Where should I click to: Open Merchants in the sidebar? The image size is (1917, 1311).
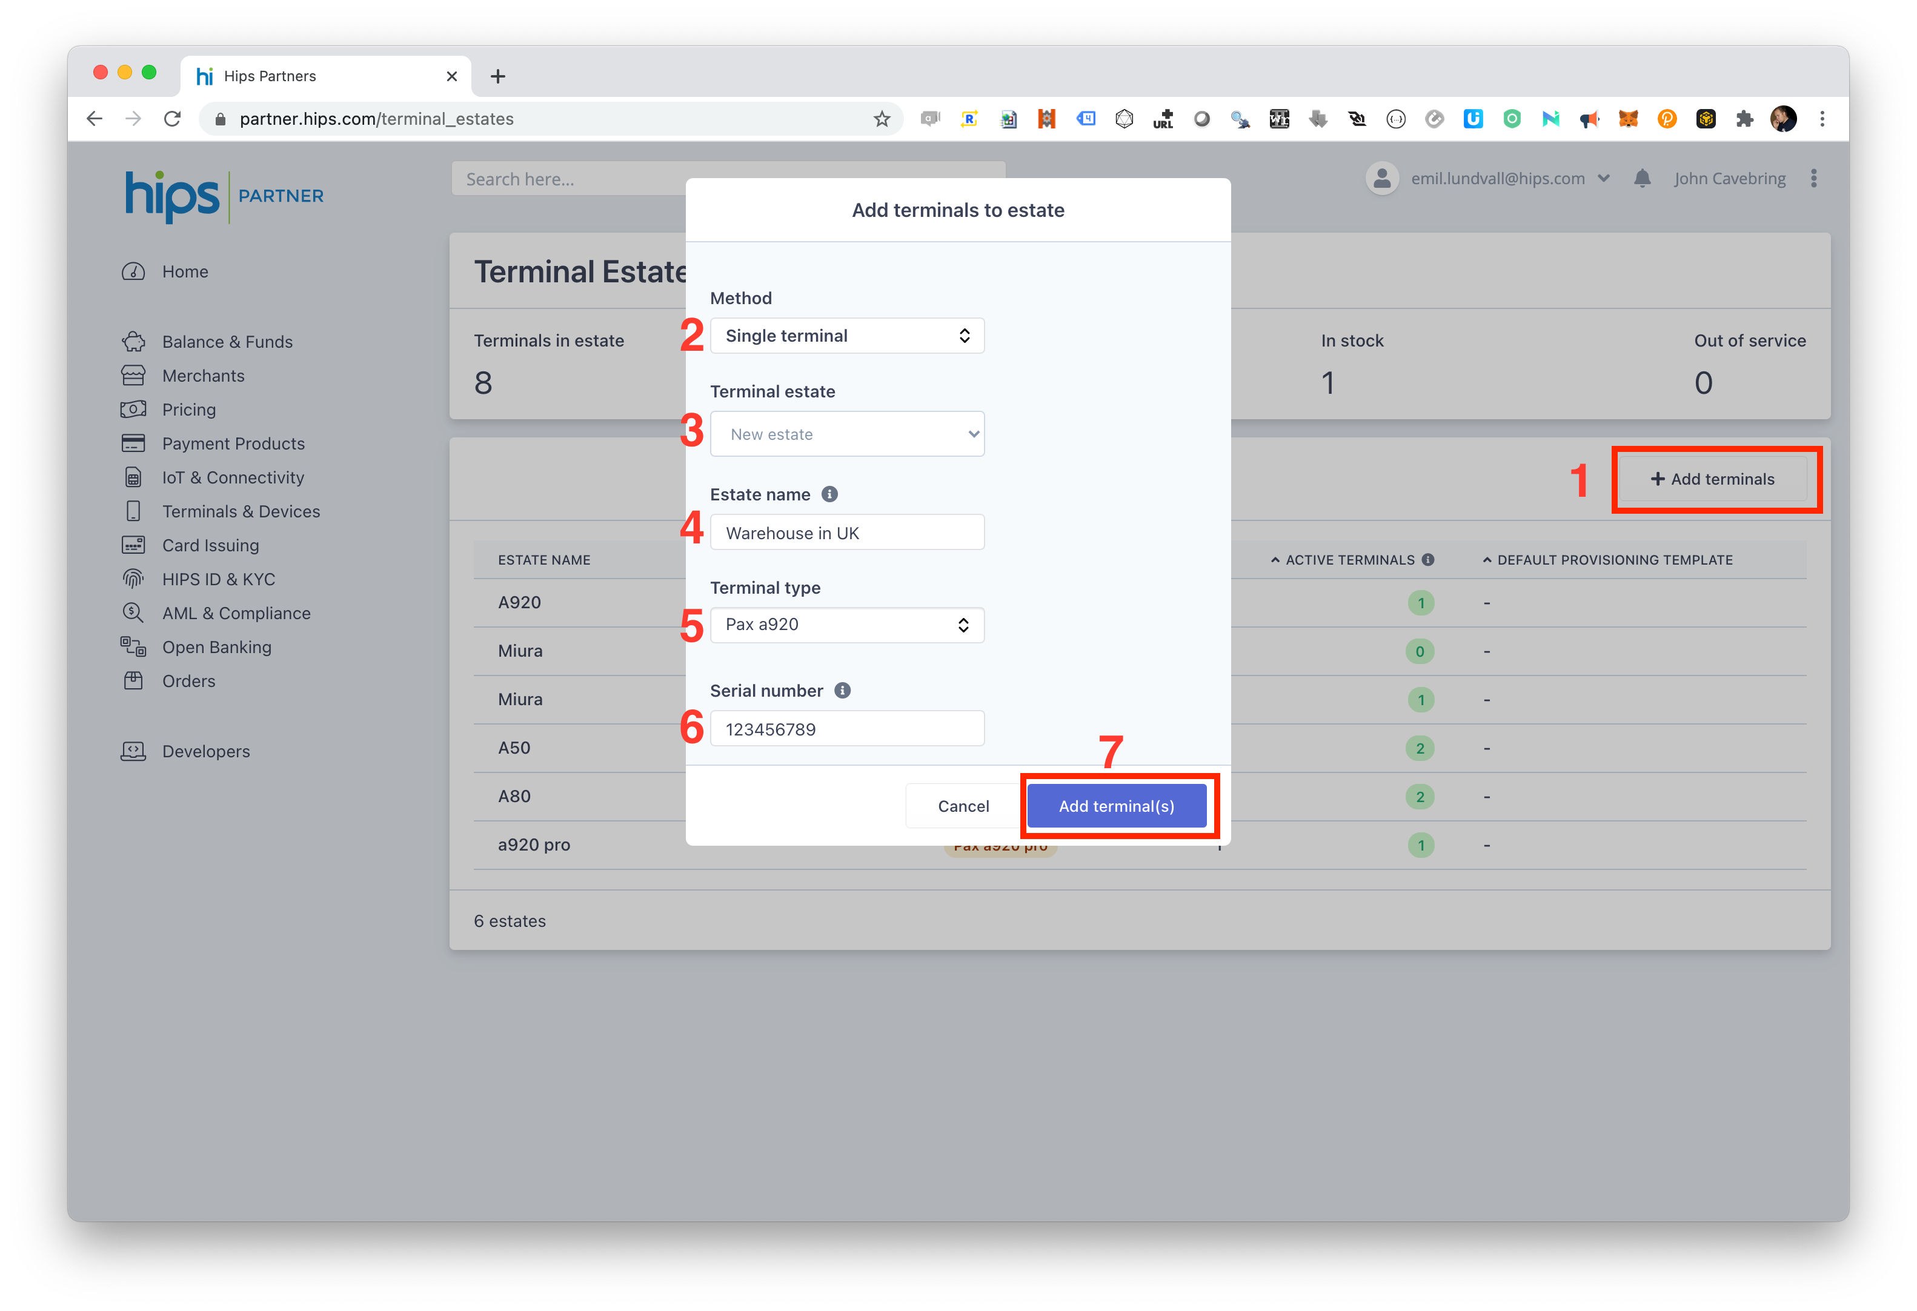[203, 376]
